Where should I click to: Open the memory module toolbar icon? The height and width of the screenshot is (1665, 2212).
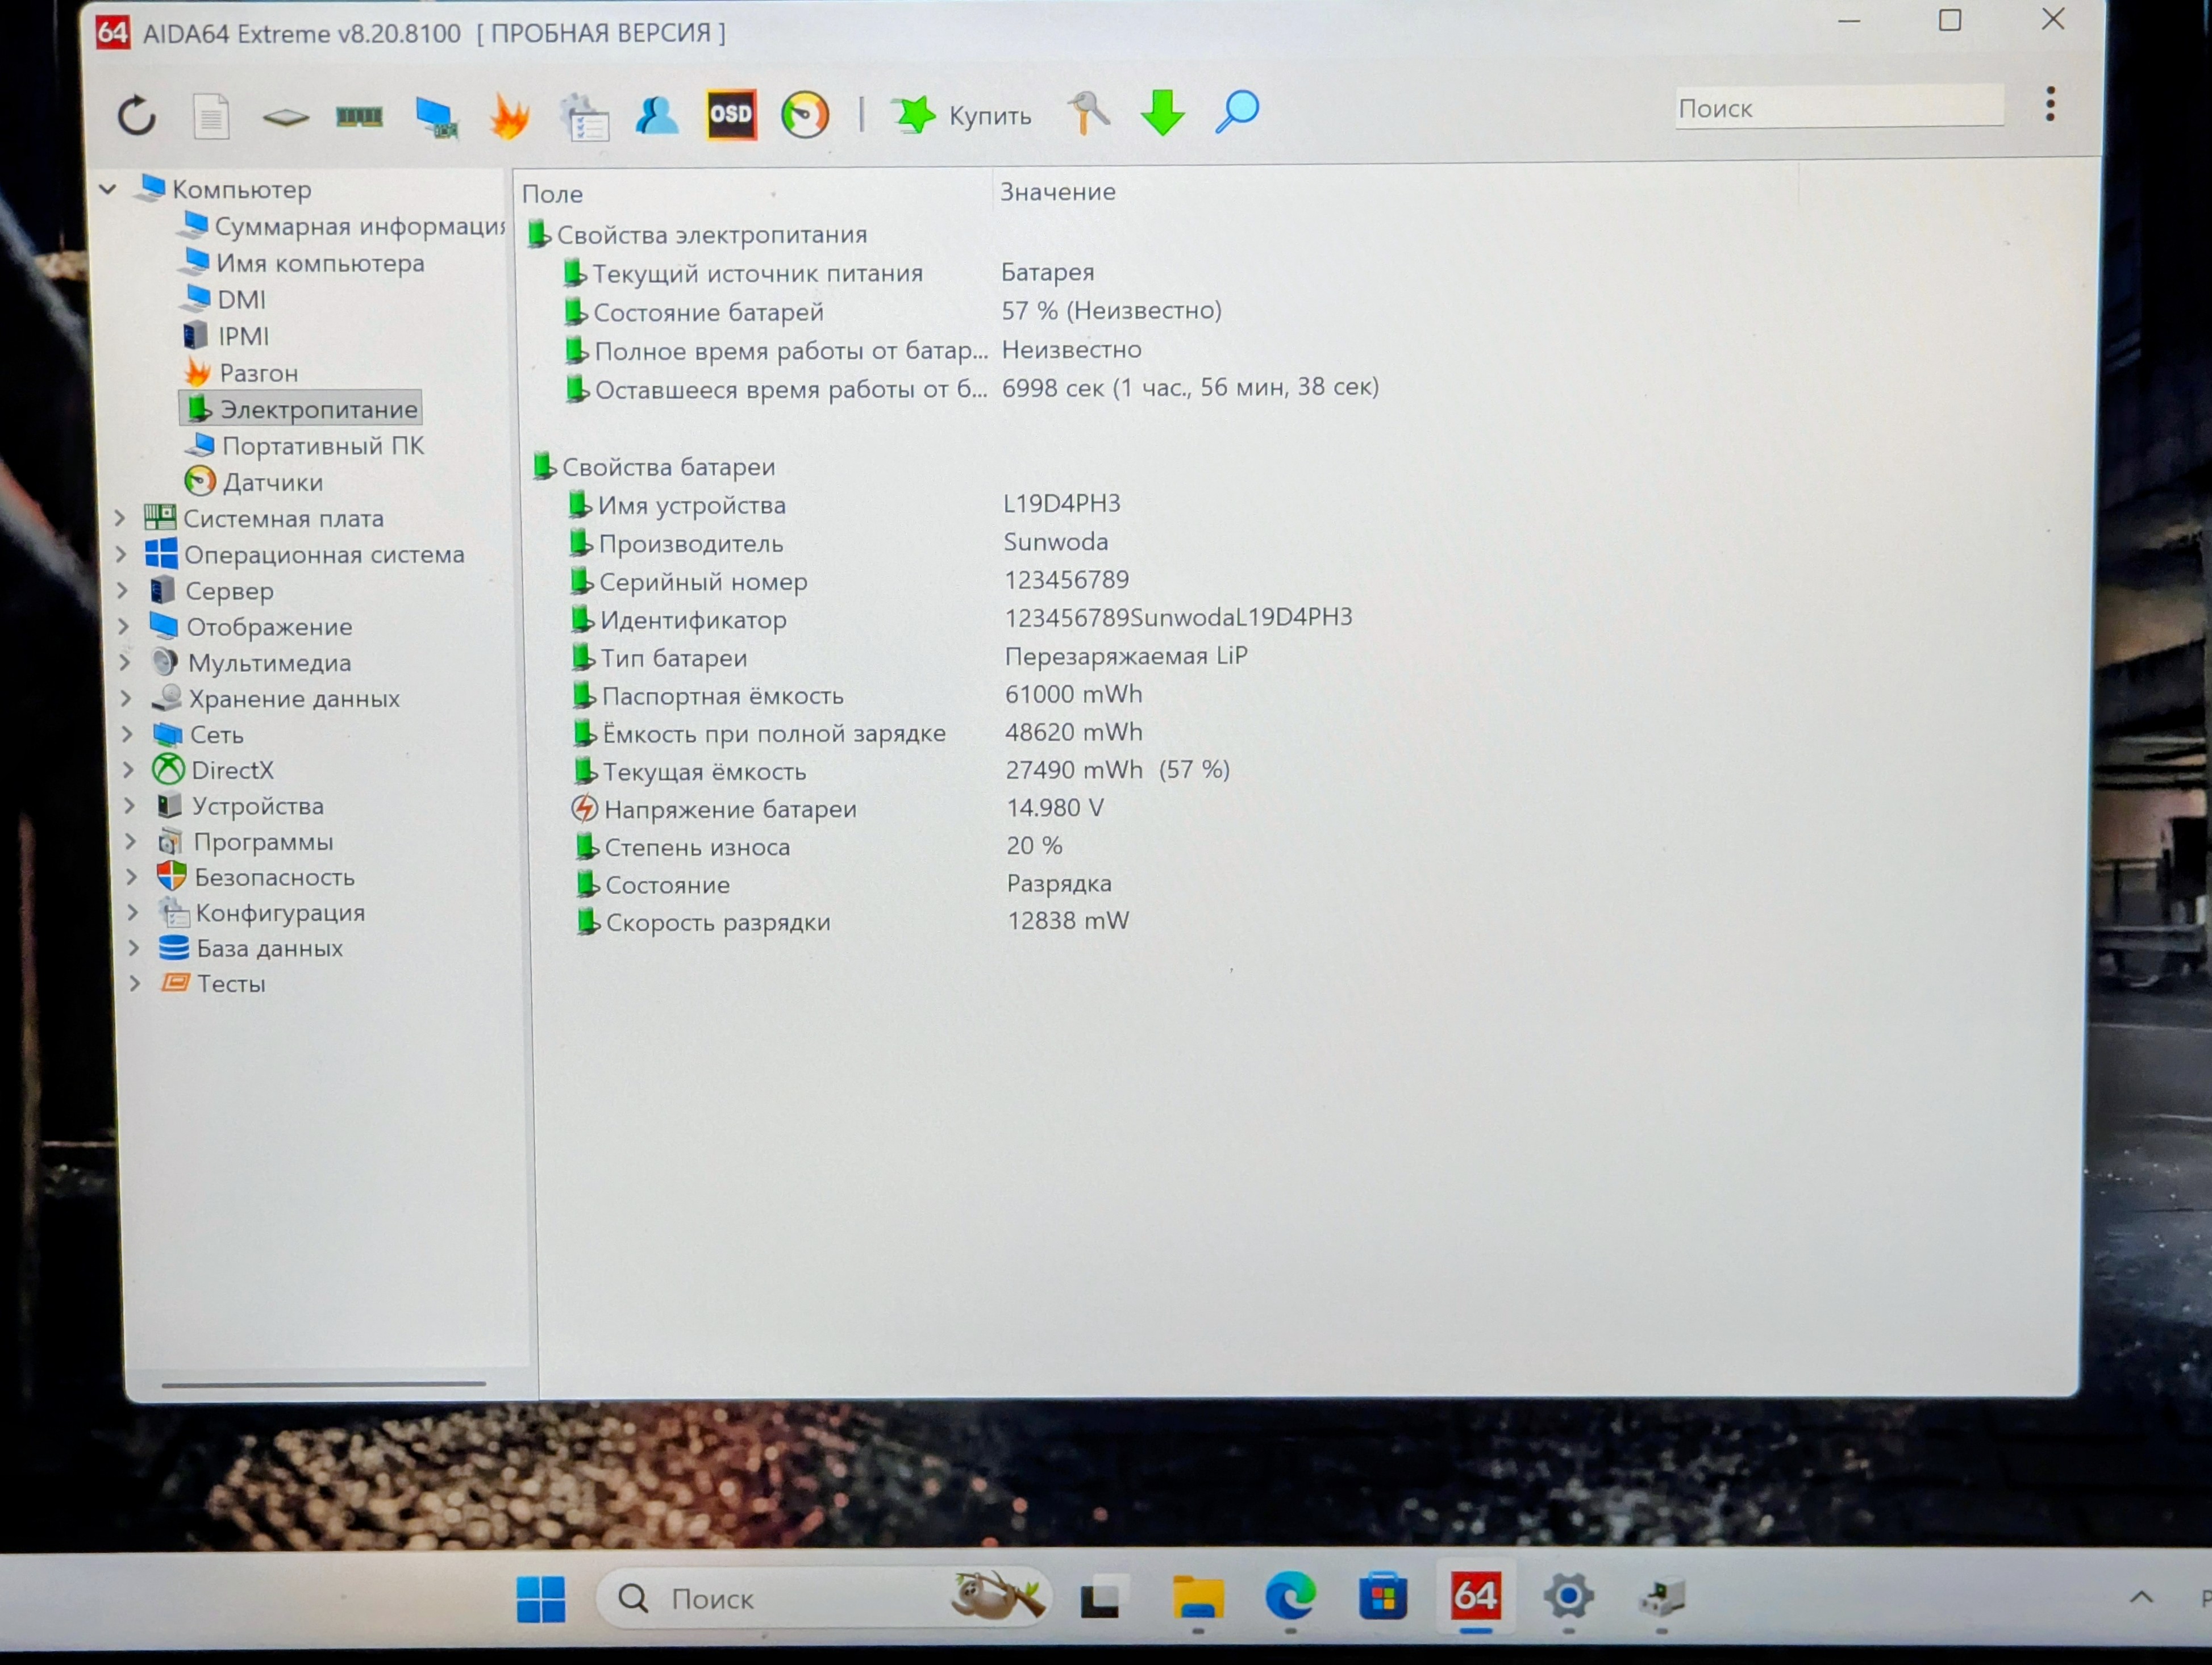(x=360, y=117)
